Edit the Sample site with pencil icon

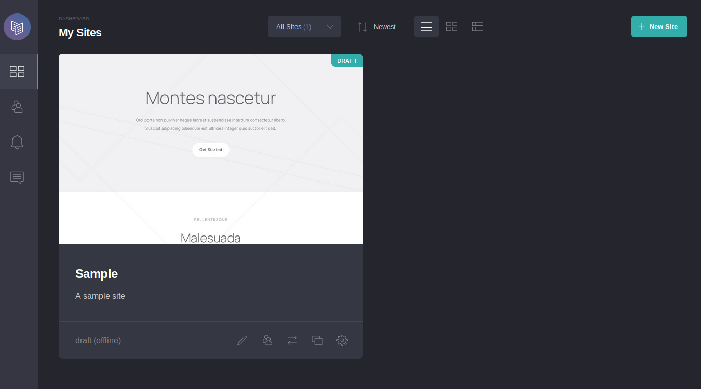pyautogui.click(x=242, y=340)
